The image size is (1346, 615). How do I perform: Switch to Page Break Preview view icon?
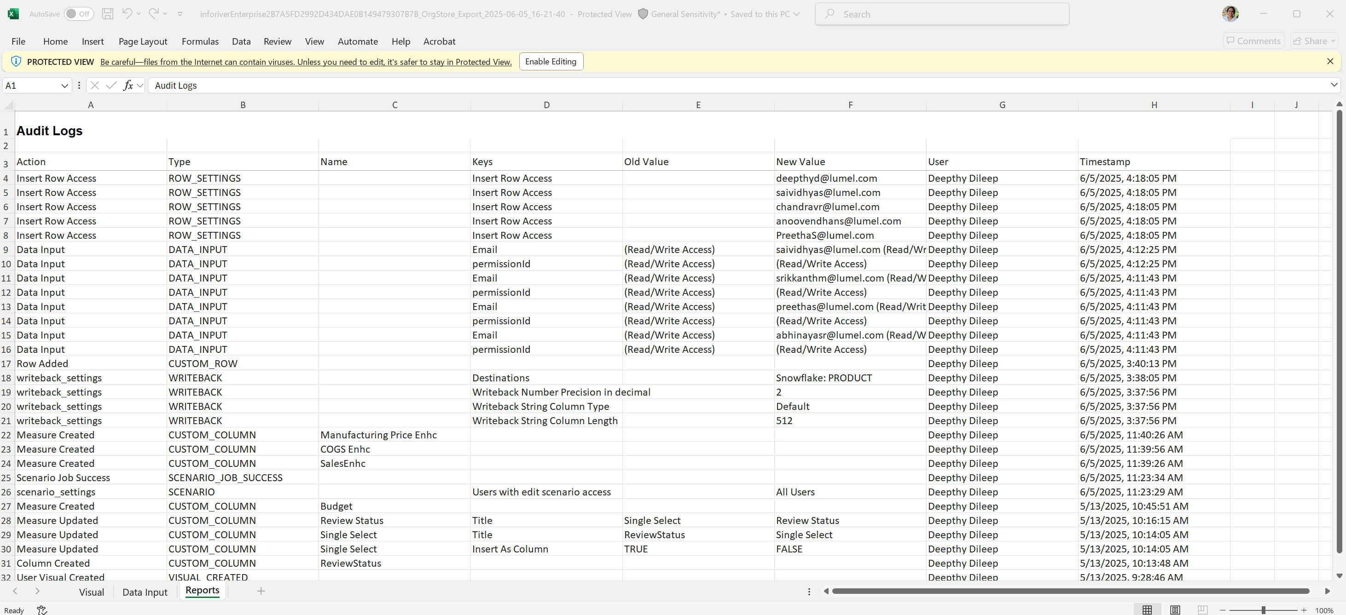[x=1202, y=610]
